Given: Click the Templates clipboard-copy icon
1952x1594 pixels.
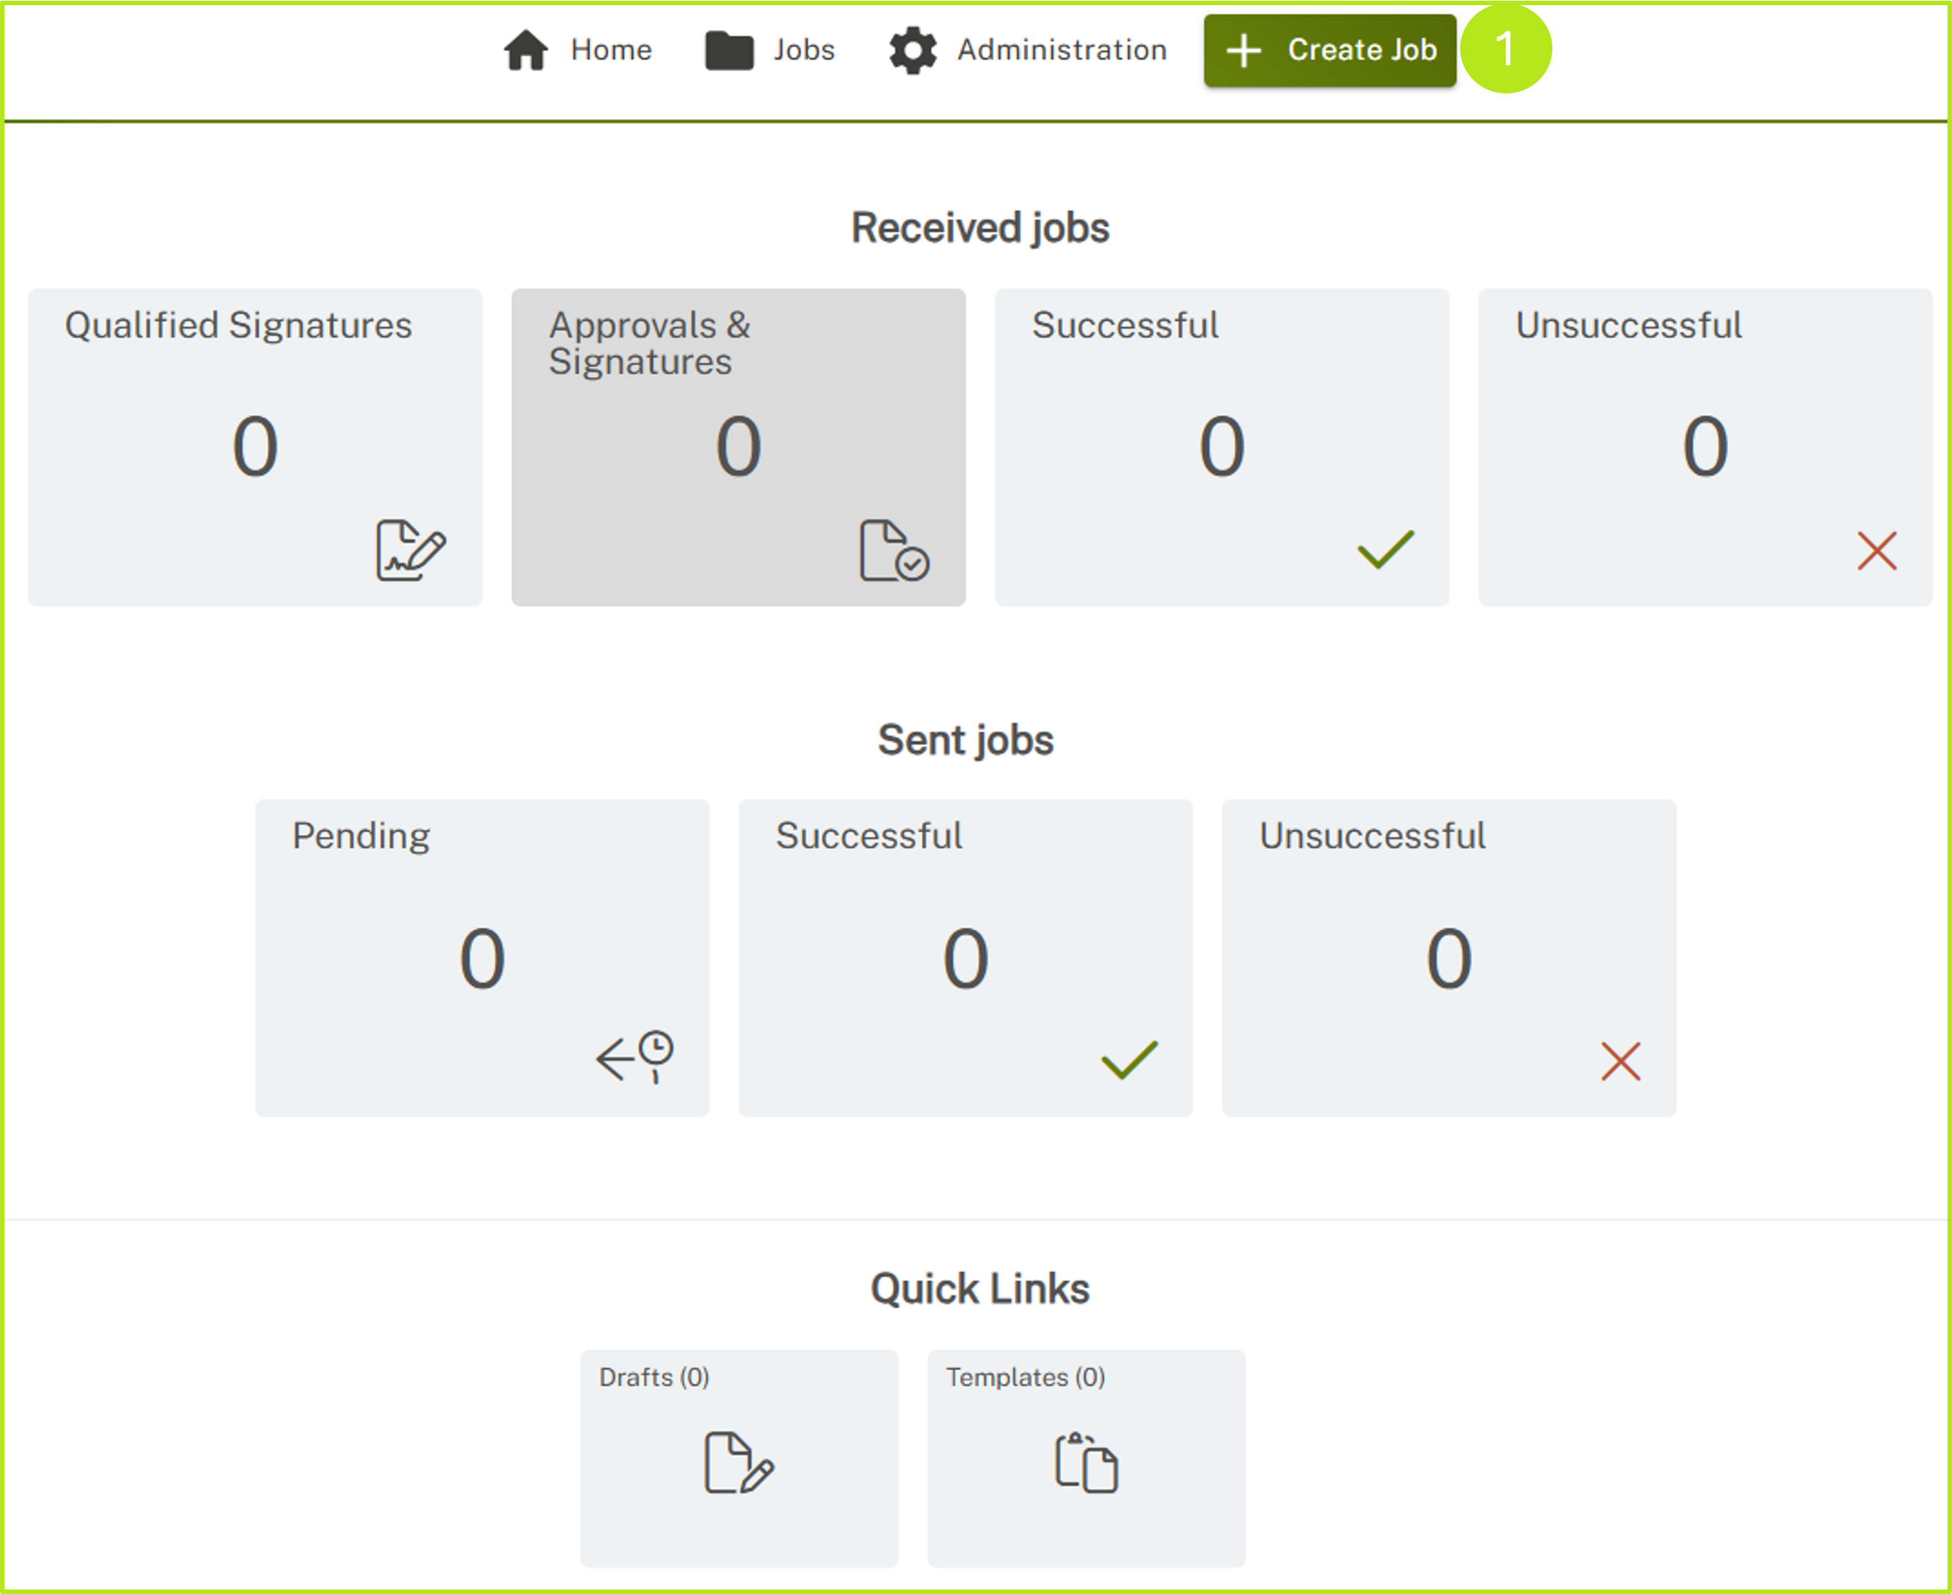Looking at the screenshot, I should [1086, 1463].
